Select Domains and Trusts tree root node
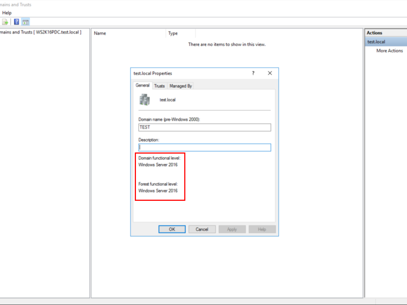 tap(41, 32)
